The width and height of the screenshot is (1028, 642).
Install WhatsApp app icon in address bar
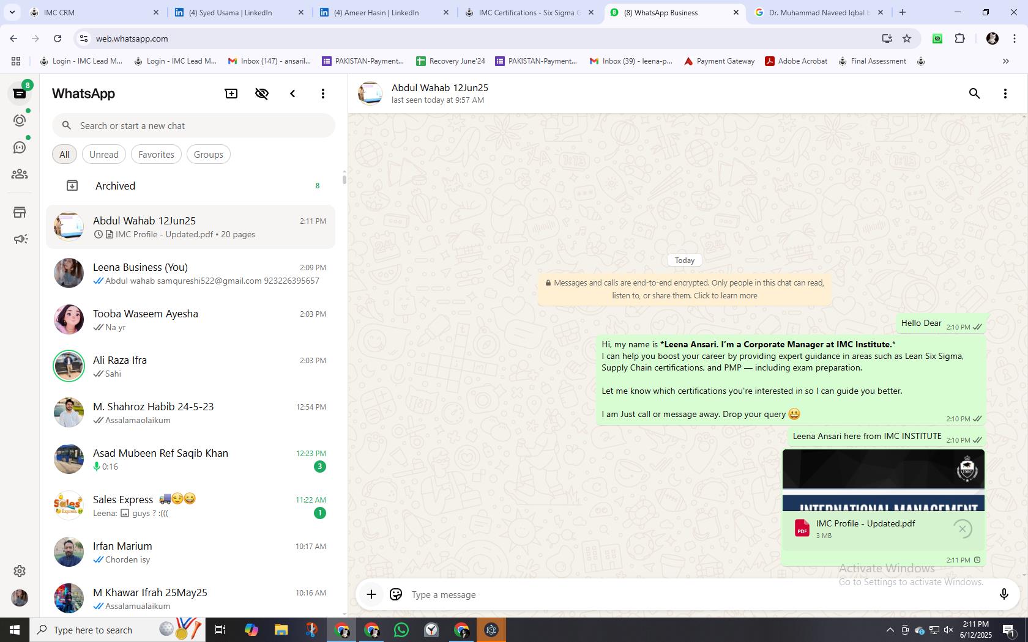click(x=887, y=39)
